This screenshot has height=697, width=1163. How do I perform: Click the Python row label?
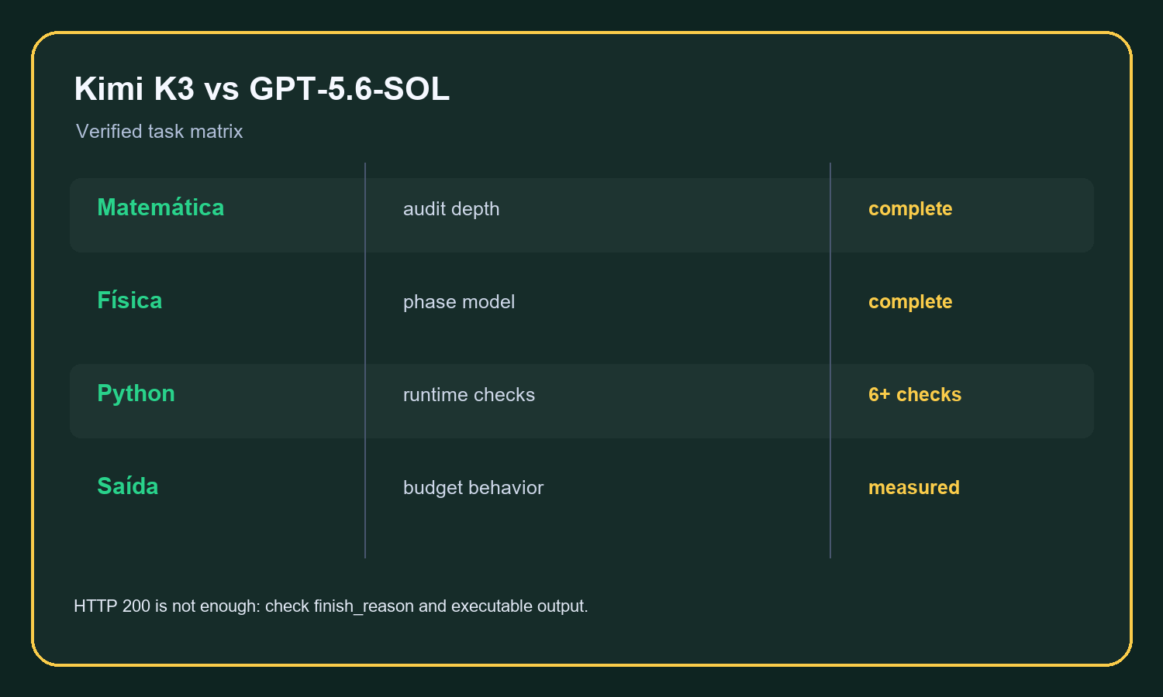[x=136, y=393]
